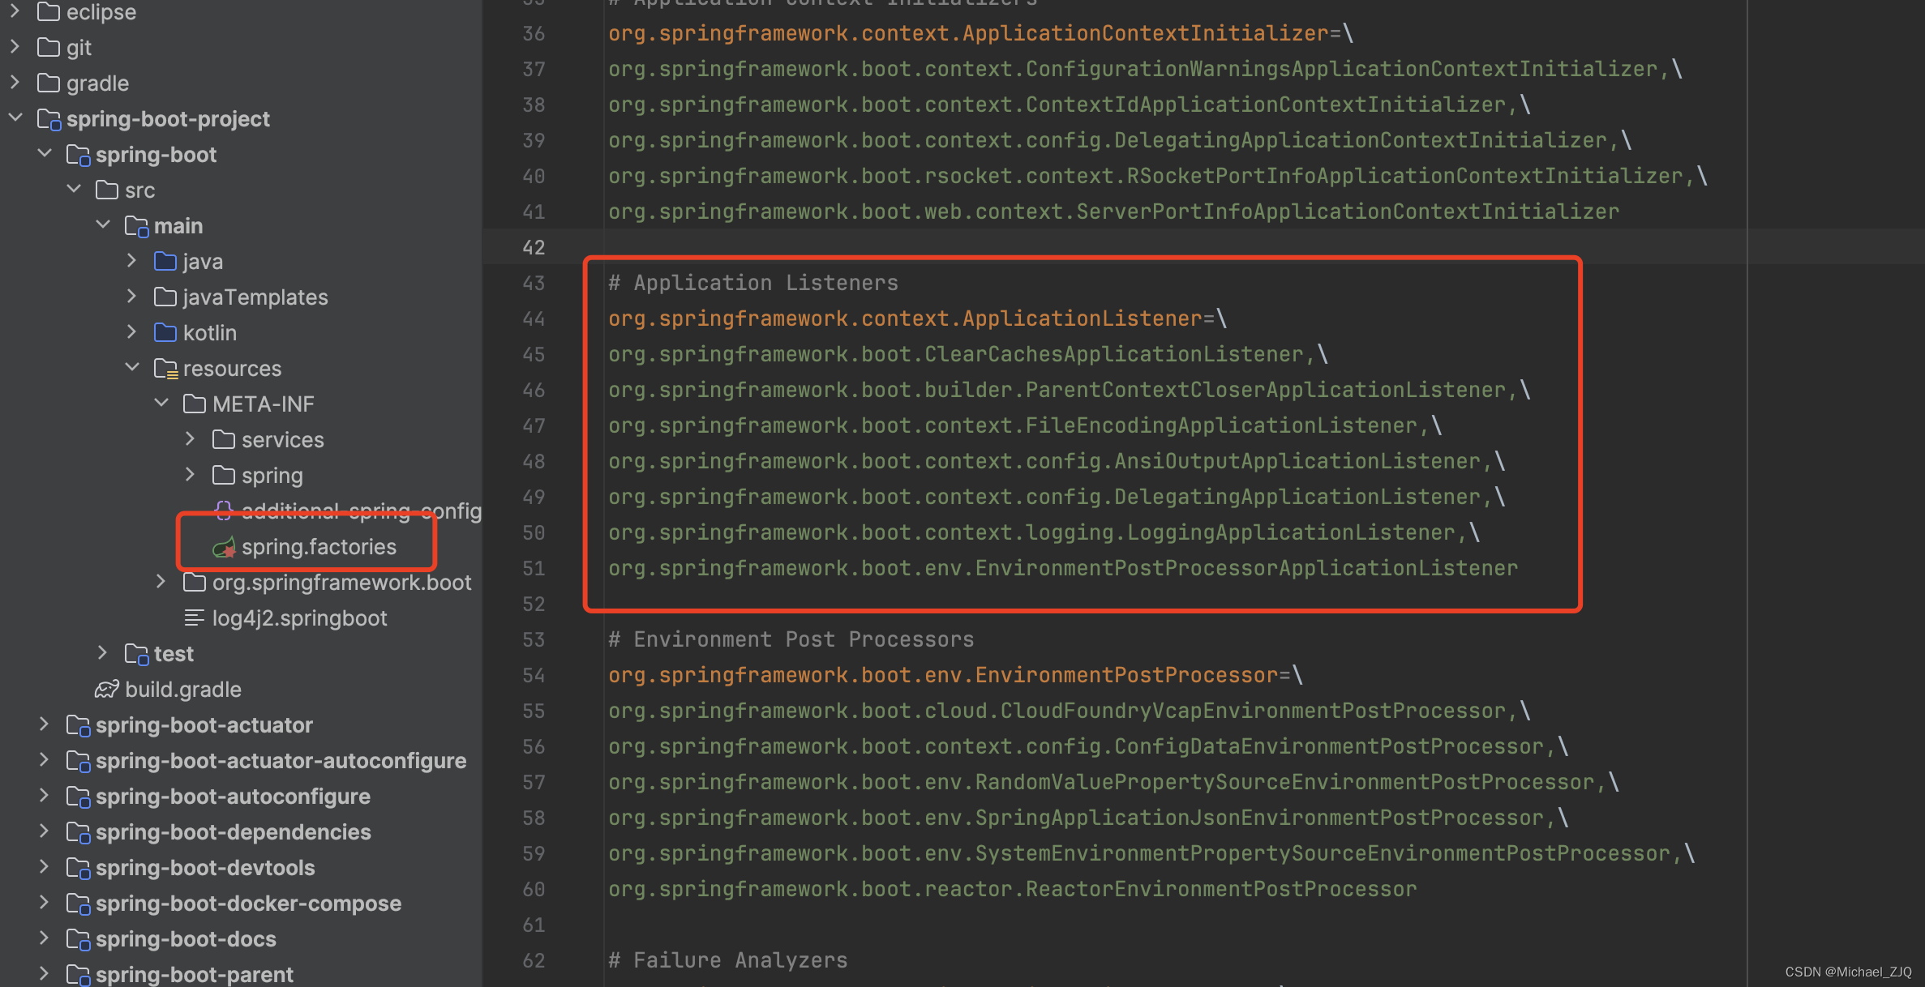Expand the org.springframework.boot folder chevron
The height and width of the screenshot is (987, 1925).
(161, 582)
